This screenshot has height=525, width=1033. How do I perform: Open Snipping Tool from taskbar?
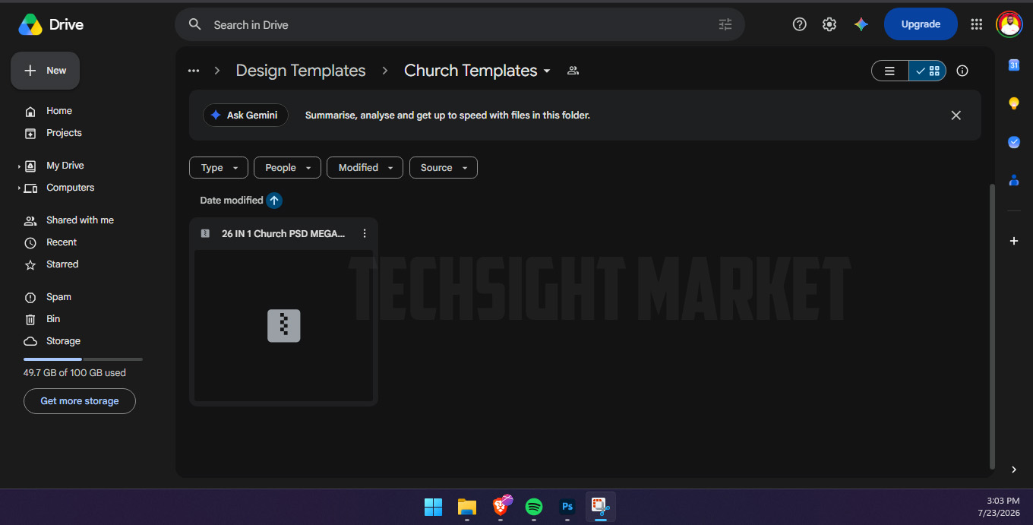click(x=601, y=507)
